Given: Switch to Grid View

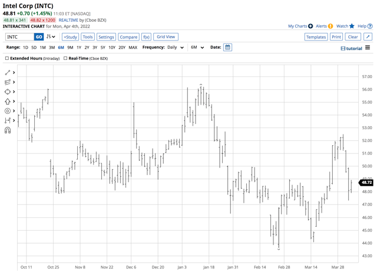Looking at the screenshot, I should [166, 36].
